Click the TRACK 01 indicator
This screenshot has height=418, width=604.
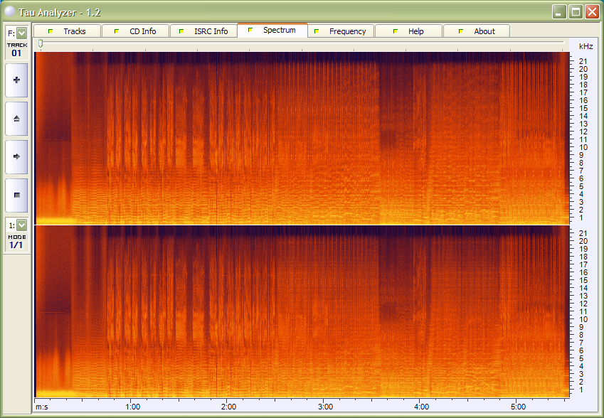[x=17, y=50]
